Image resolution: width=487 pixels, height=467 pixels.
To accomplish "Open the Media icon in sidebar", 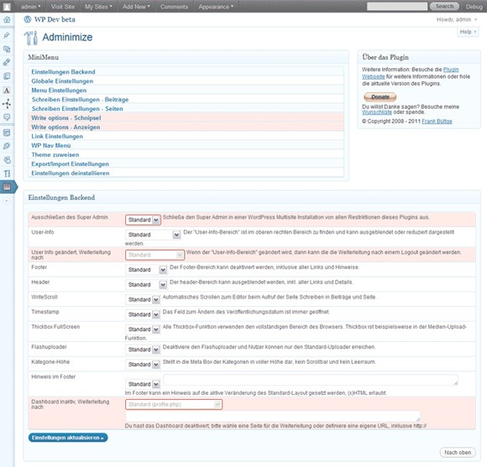I will tap(7, 49).
